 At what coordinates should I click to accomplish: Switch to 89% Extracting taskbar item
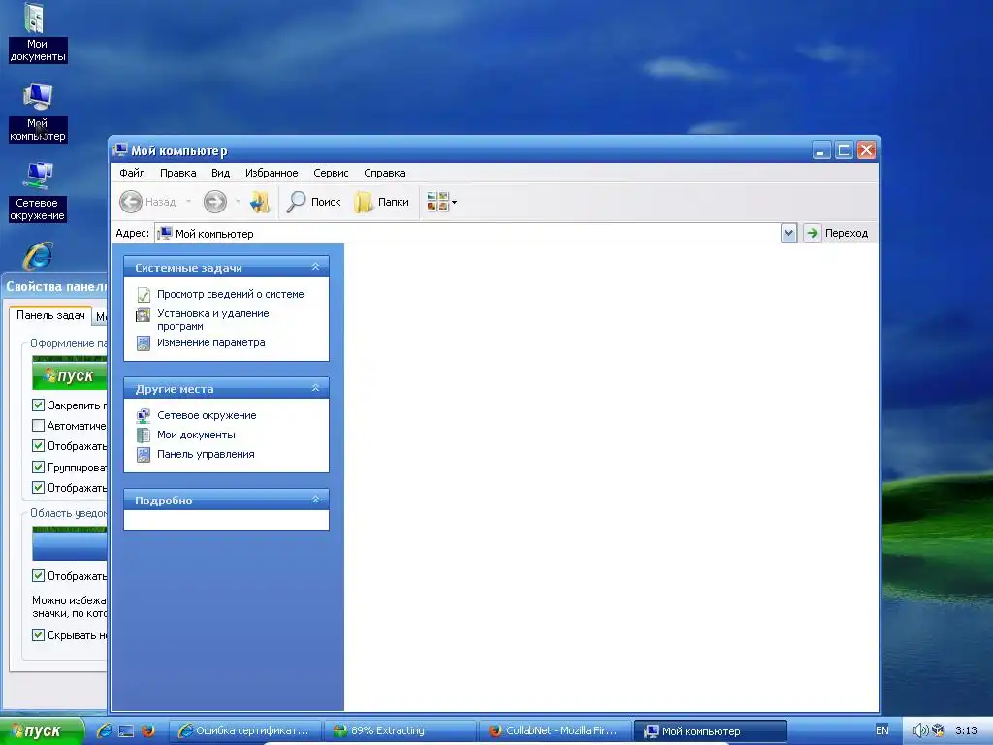400,731
